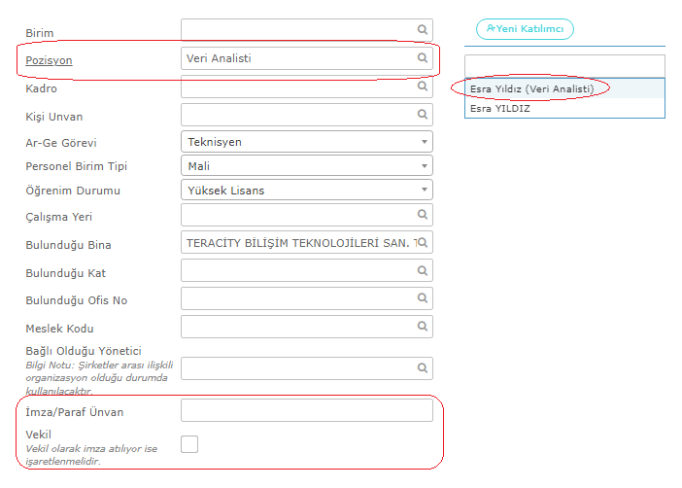Click the İmza/Paraf Ünvan text field
This screenshot has width=682, height=488.
click(307, 410)
